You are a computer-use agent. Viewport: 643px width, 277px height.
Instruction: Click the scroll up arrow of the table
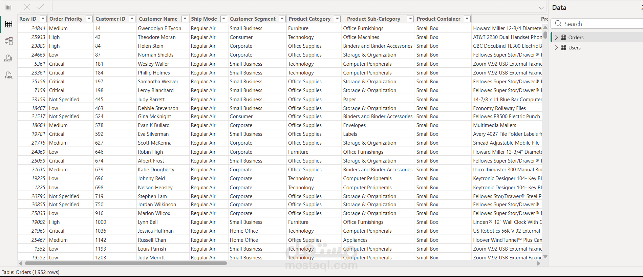(545, 27)
